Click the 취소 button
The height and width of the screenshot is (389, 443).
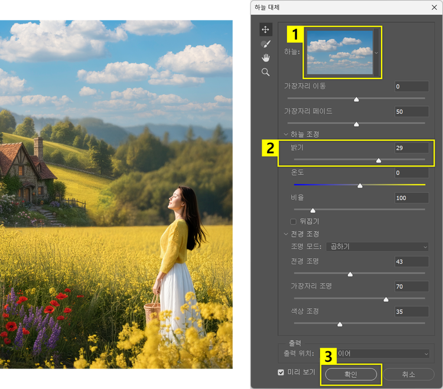click(408, 374)
